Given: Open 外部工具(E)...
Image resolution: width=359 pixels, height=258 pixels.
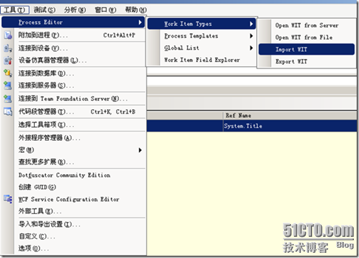Looking at the screenshot, I should [x=73, y=211].
